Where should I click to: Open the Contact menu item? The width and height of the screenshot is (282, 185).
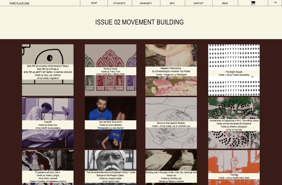[x=198, y=3]
